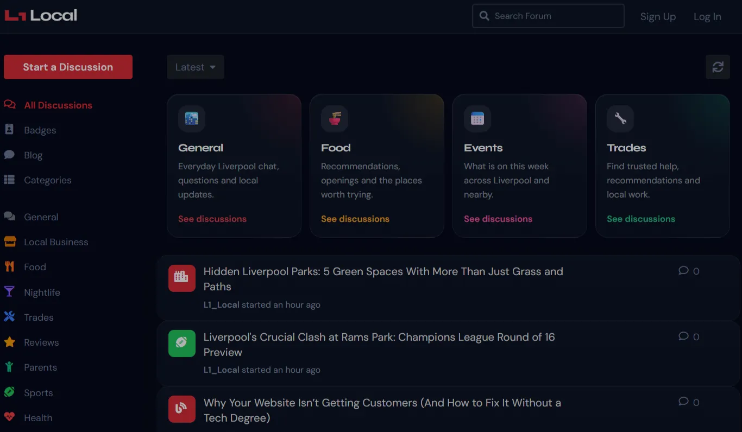
Task: Click the martini glass icon beside Nightlife
Action: 10,292
